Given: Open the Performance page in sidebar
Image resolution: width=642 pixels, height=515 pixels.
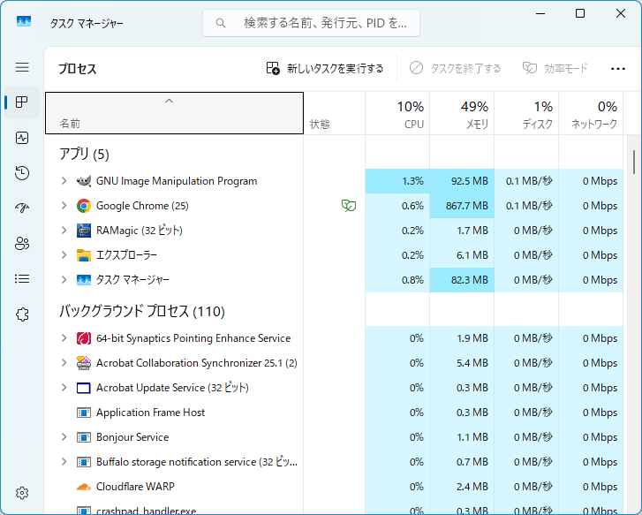Looking at the screenshot, I should (22, 138).
